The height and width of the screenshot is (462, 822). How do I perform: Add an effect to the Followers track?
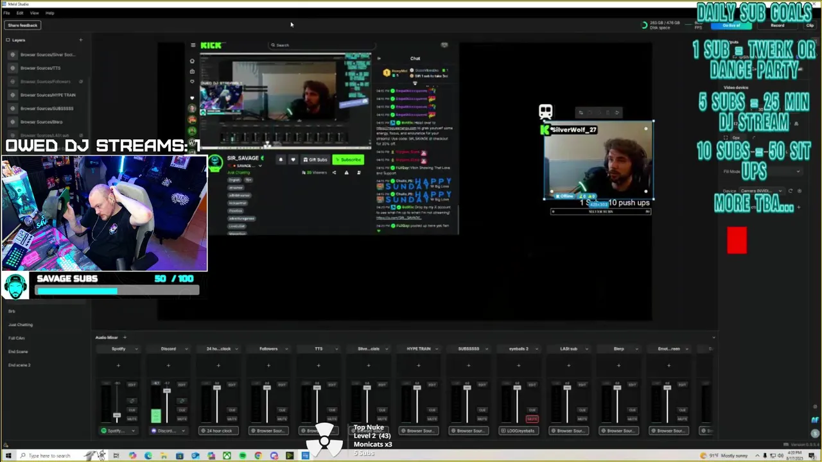click(268, 366)
